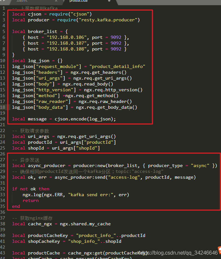Click the "resty.kafka.producer" string

pos(108,20)
